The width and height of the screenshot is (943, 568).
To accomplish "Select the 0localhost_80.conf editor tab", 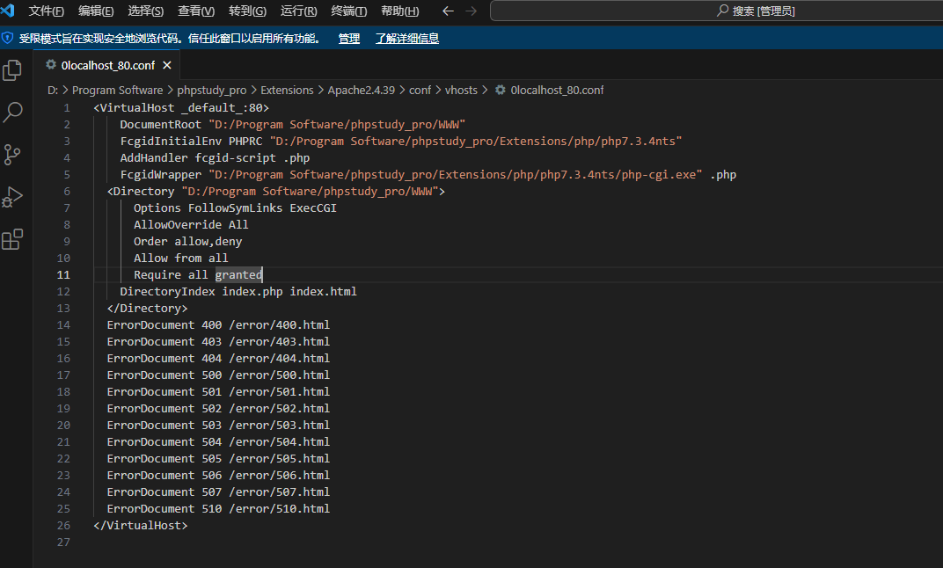I will pos(107,65).
